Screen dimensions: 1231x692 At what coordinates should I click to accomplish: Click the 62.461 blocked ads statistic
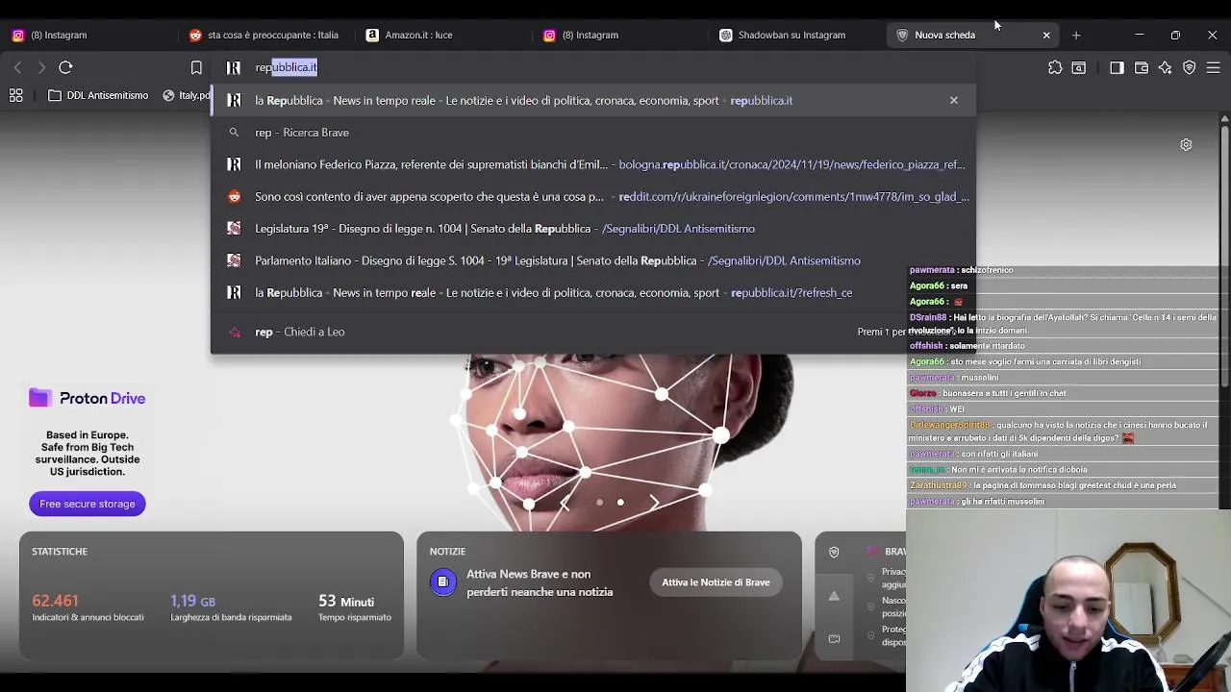(55, 601)
